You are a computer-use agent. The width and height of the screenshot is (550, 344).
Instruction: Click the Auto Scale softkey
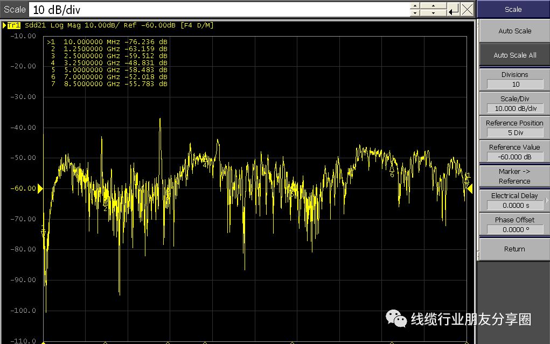(x=514, y=31)
